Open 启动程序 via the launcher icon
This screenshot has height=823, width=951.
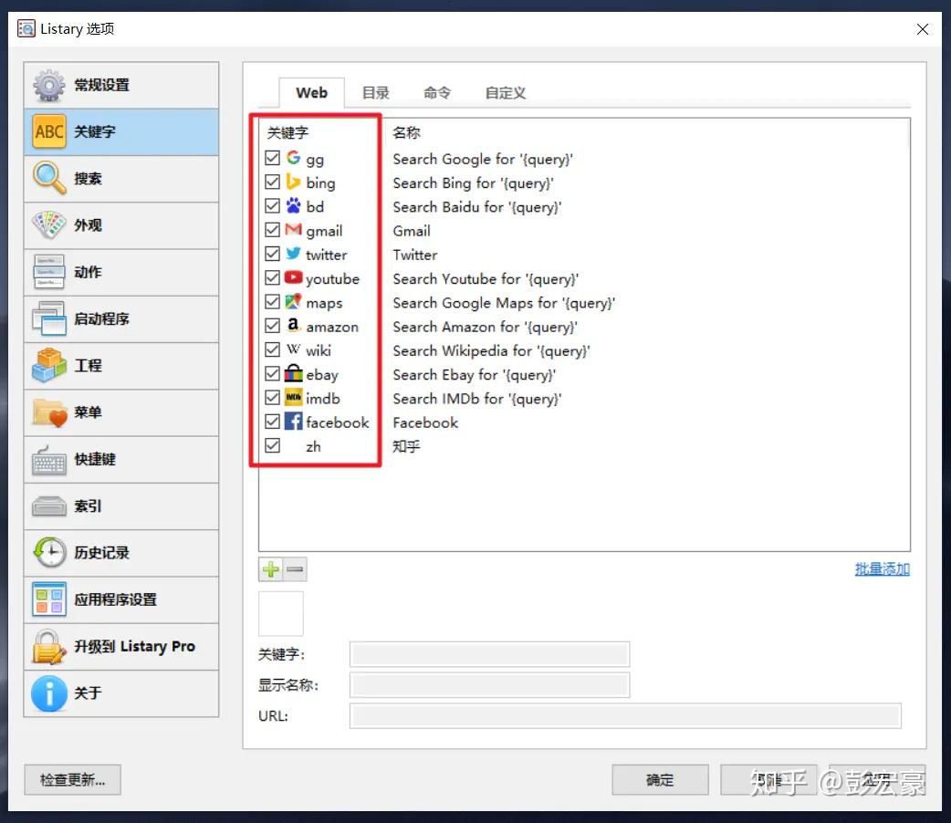pyautogui.click(x=48, y=318)
